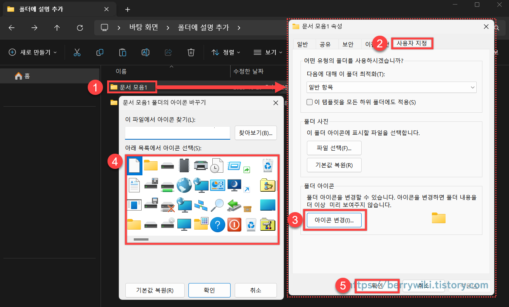Switch to the 보안 tab
The image size is (509, 307).
coord(349,44)
